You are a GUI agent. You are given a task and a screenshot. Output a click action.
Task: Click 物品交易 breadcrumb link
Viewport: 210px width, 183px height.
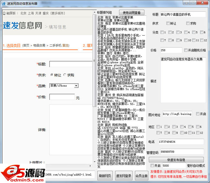coord(39,45)
